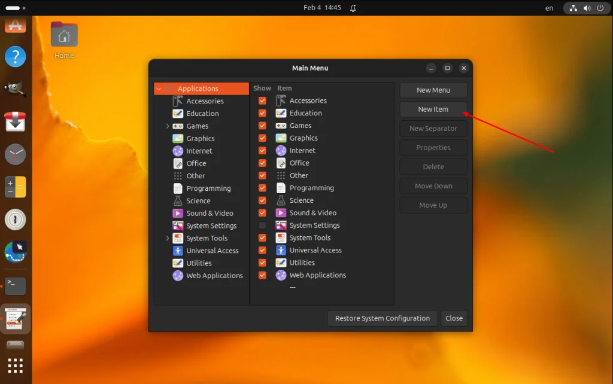Click the Accessories icon in left tree
This screenshot has width=613, height=384.
tap(178, 101)
